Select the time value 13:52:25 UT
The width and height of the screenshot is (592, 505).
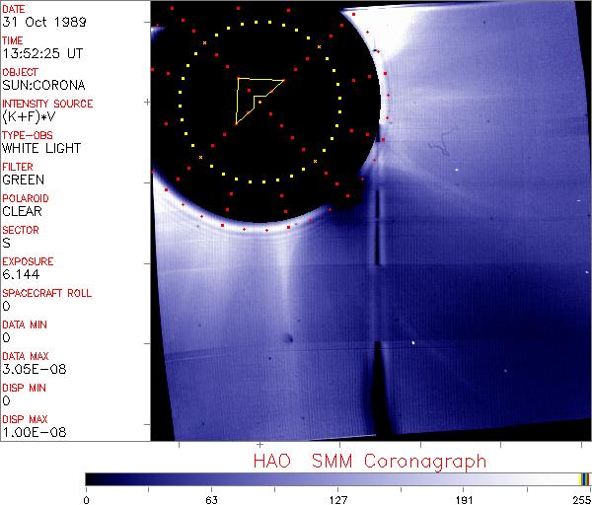pos(42,54)
